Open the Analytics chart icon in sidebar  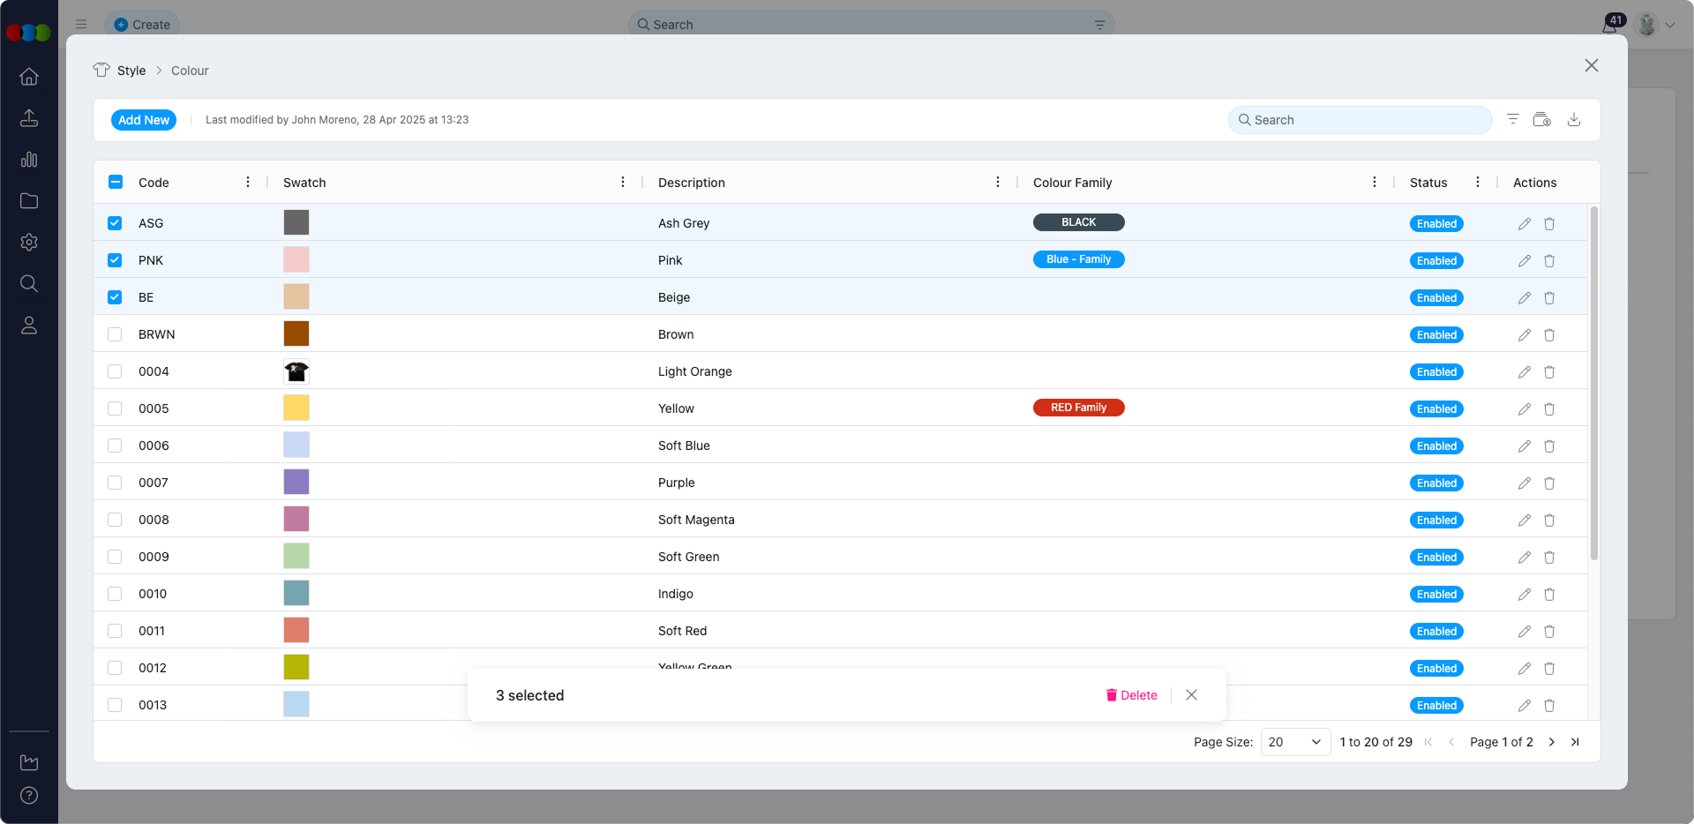click(29, 160)
